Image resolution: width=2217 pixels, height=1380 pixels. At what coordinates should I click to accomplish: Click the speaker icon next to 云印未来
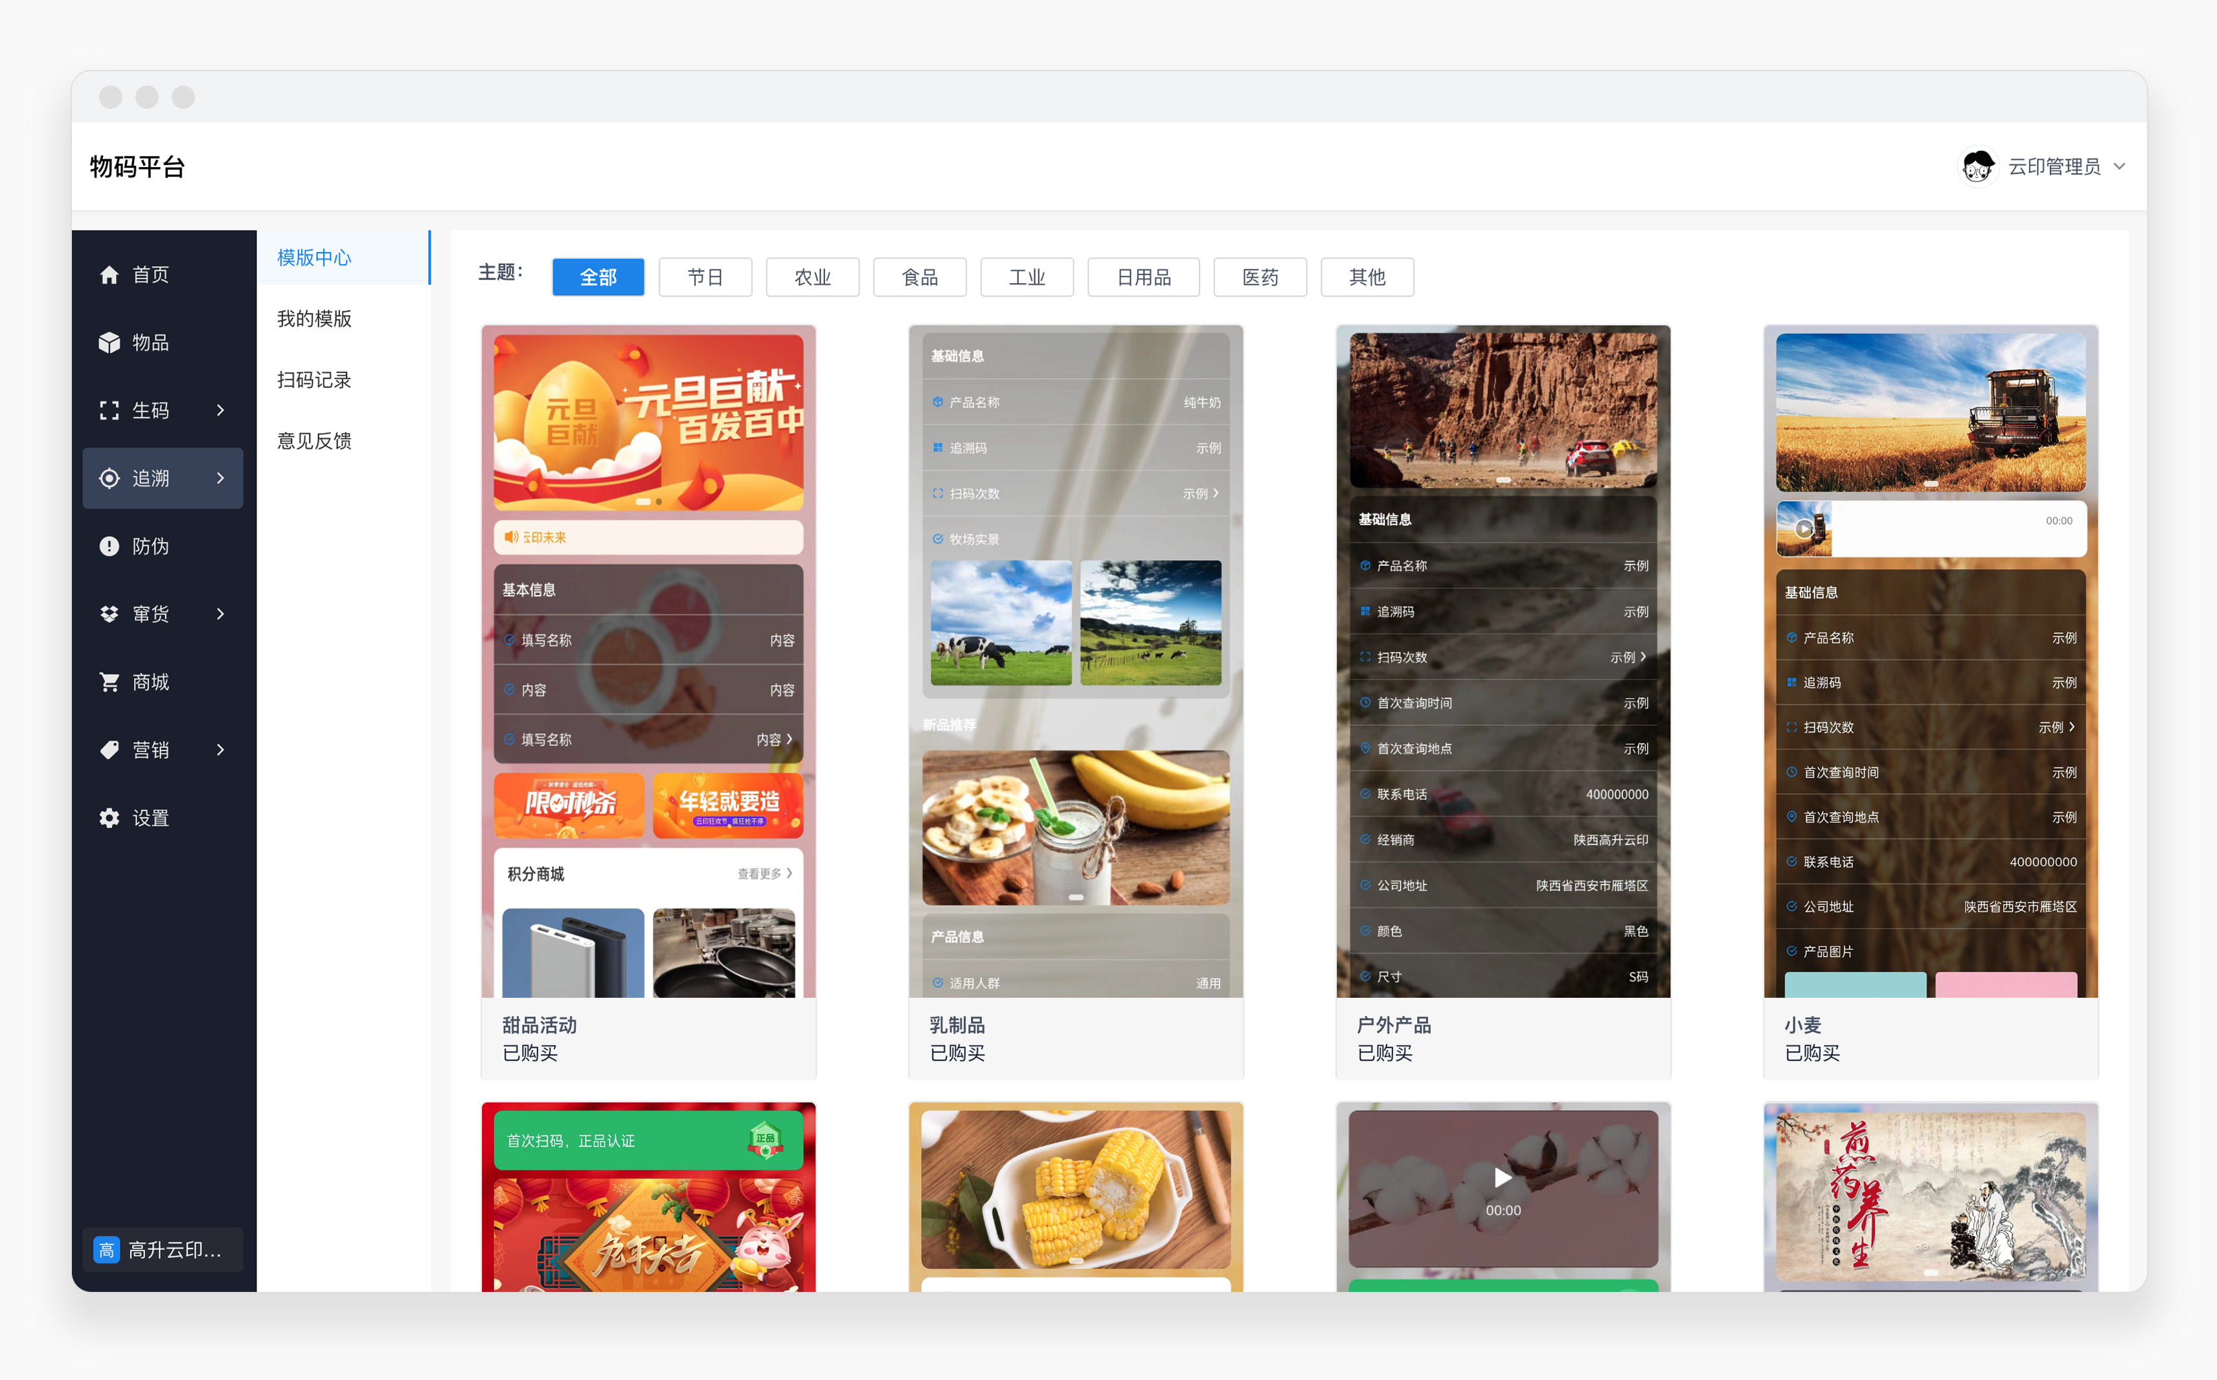coord(511,537)
